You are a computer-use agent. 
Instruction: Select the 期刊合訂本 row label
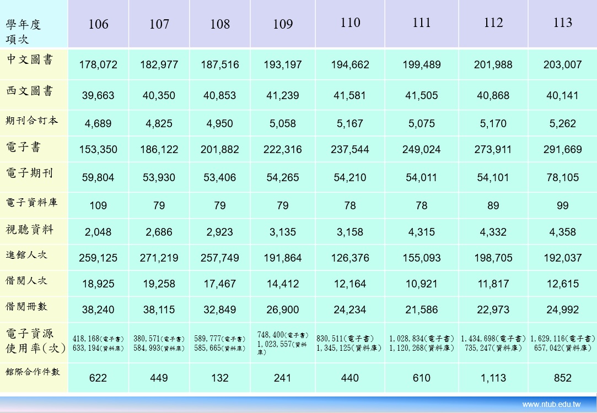(31, 121)
